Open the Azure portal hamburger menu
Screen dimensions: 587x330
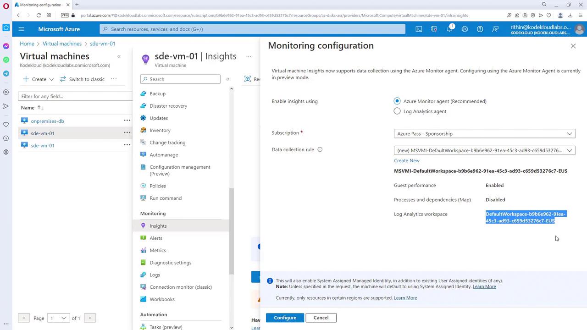coord(21,29)
